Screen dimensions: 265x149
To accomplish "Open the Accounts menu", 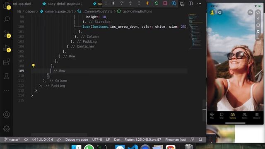I will [x=7, y=115].
